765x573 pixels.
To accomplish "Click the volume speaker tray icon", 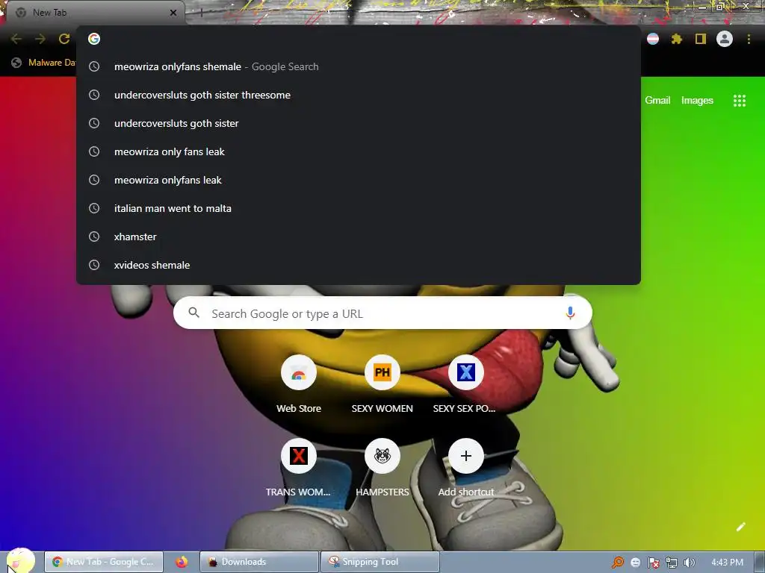I will click(x=689, y=563).
